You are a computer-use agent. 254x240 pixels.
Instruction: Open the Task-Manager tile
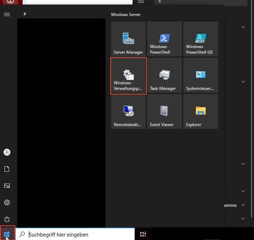pyautogui.click(x=165, y=75)
